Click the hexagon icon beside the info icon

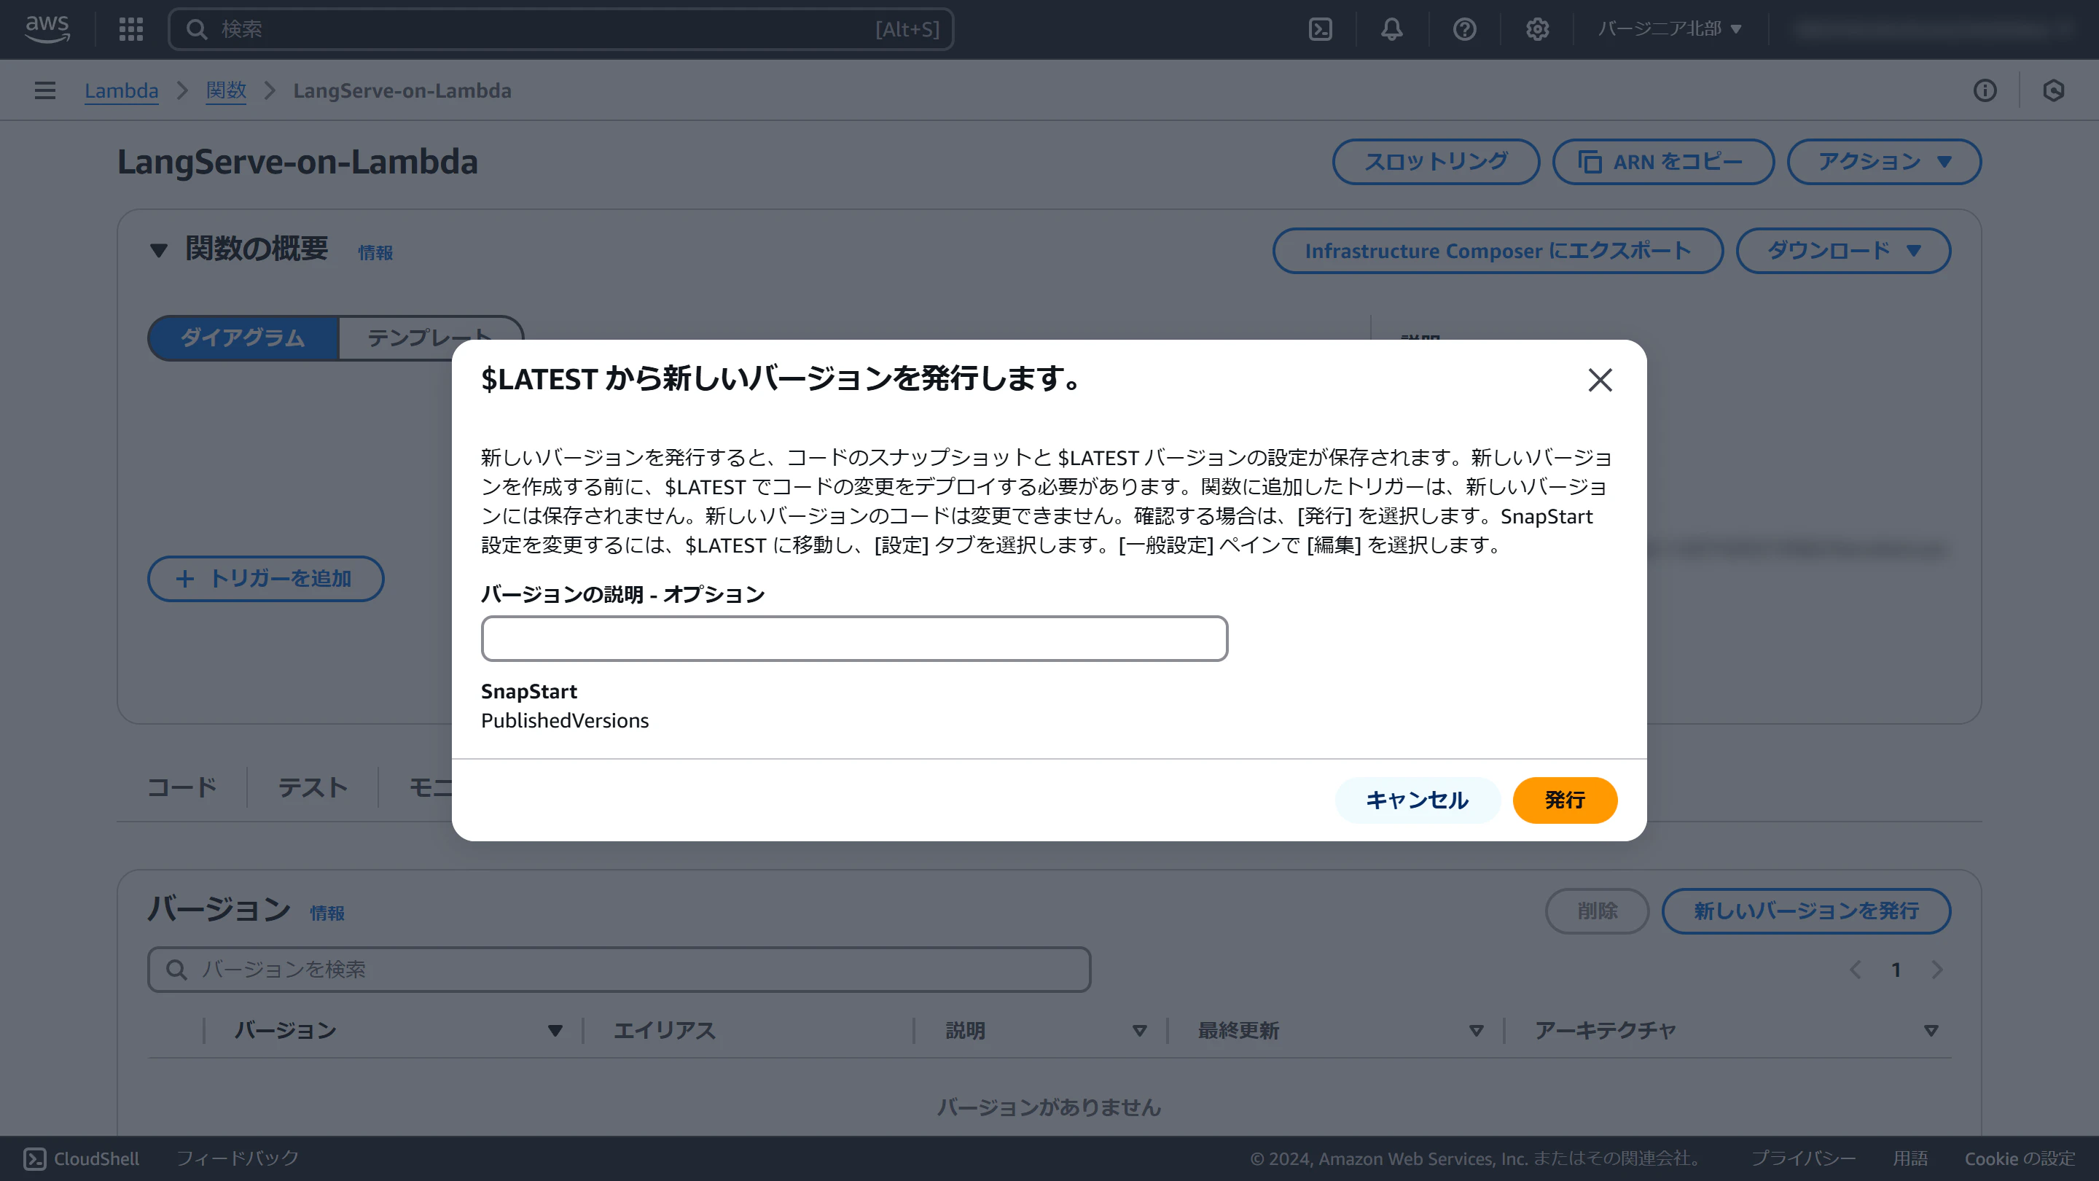(x=2053, y=90)
